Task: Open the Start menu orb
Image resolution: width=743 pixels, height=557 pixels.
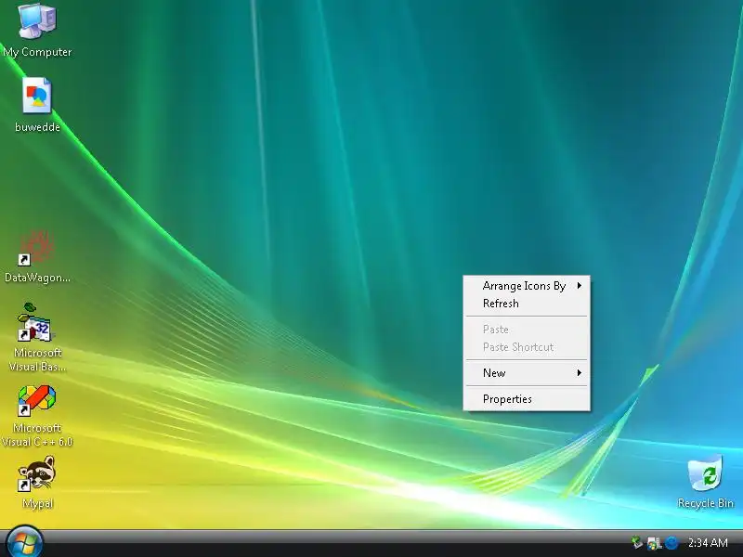Action: click(x=24, y=543)
